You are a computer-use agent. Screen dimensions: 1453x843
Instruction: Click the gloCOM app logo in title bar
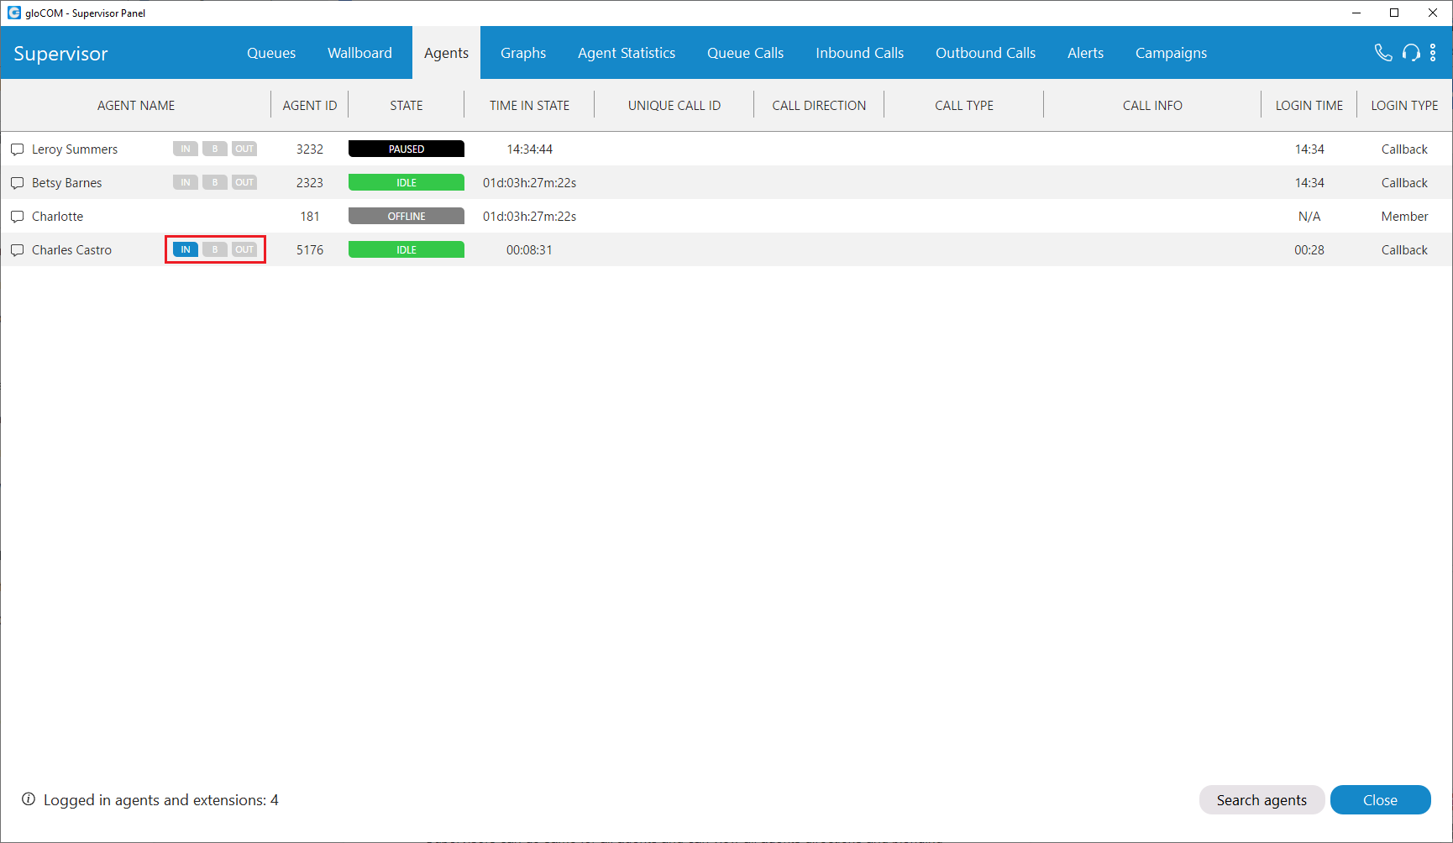[x=13, y=13]
